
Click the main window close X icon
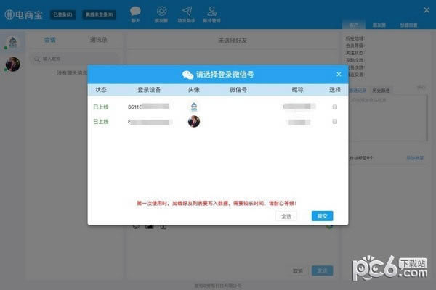[x=427, y=10]
